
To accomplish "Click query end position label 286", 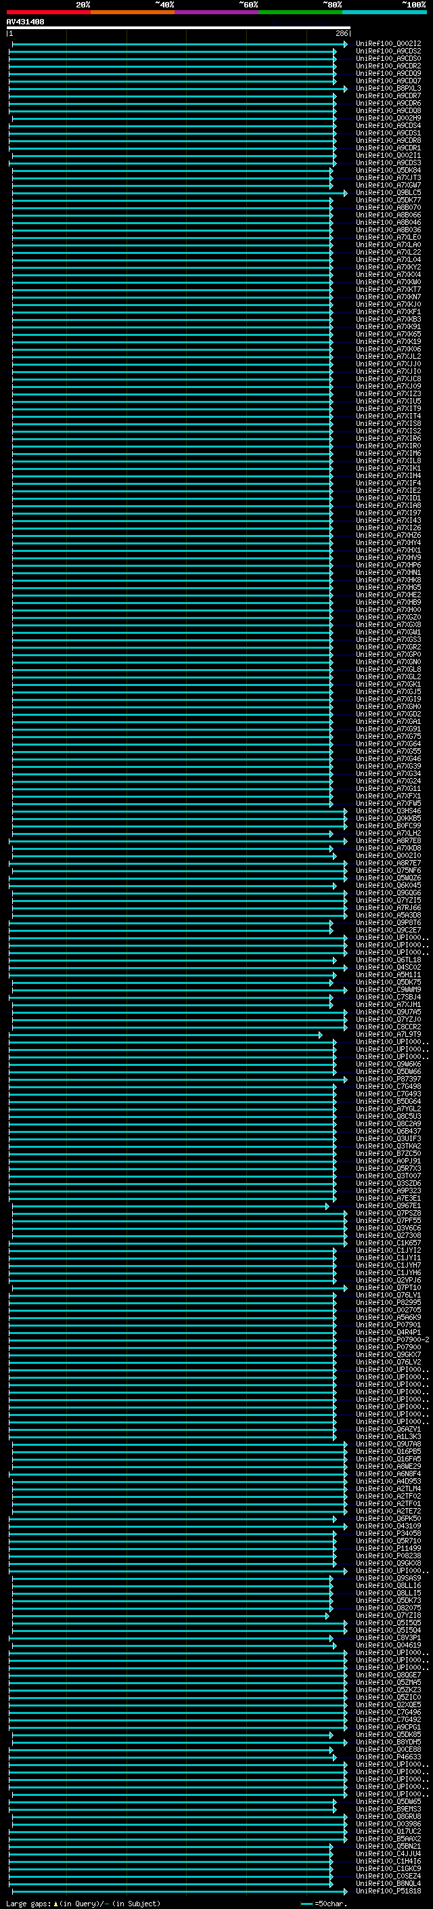I will pos(342,33).
